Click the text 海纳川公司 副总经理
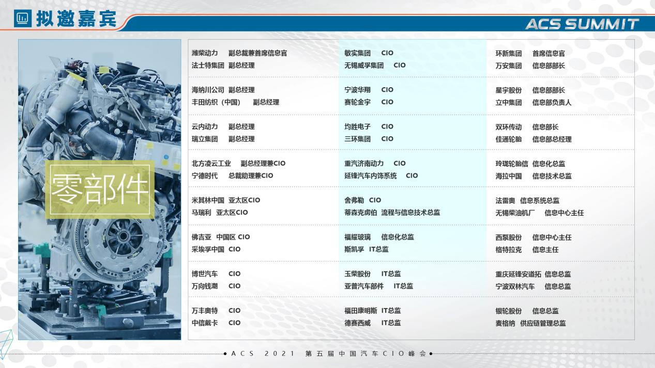Viewport: 655px width, 368px height. [223, 90]
